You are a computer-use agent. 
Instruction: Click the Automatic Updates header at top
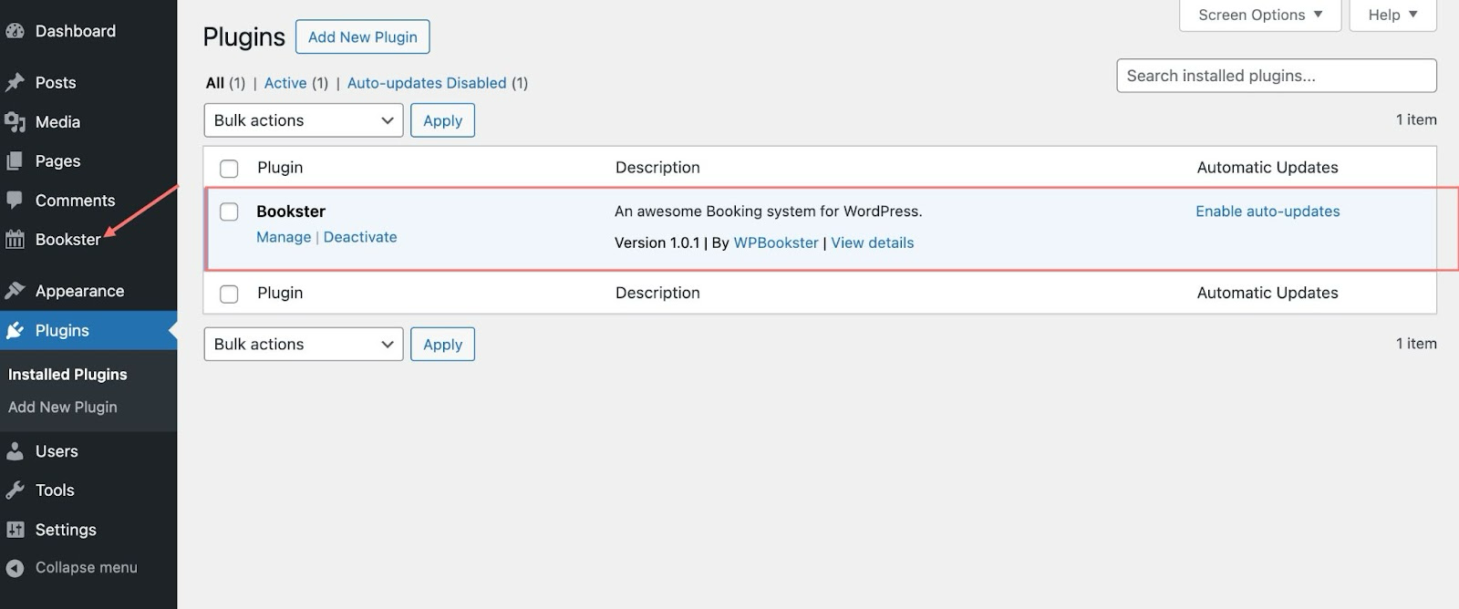(1268, 168)
